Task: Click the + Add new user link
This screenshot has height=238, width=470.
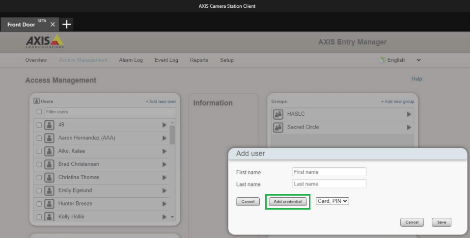Action: click(x=161, y=102)
